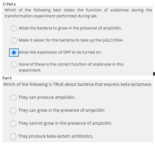Click the arabinose function question text
The width and height of the screenshot is (155, 144).
78,13
